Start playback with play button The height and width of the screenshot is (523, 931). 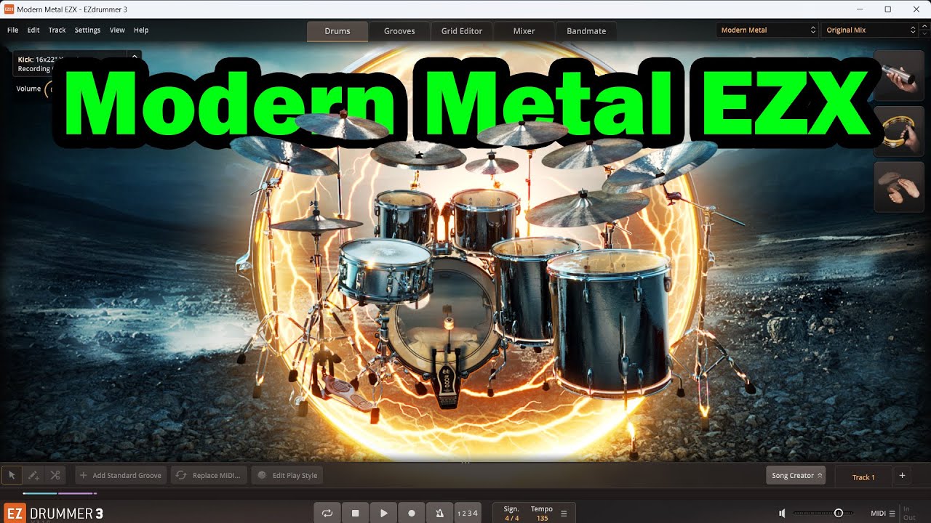[x=383, y=513]
